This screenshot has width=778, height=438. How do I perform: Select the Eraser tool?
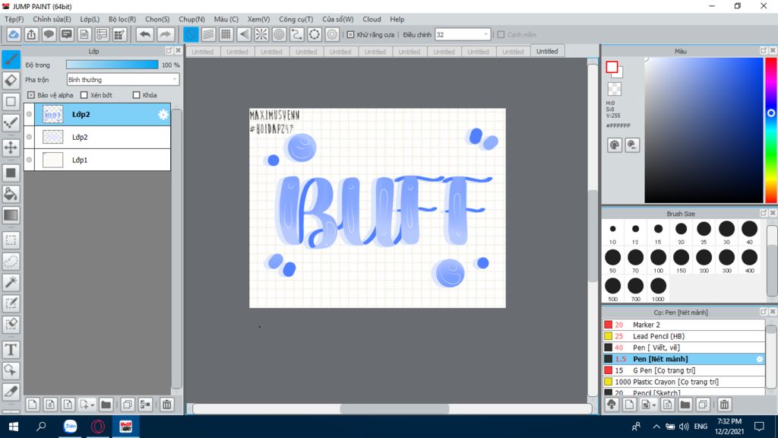tap(11, 81)
